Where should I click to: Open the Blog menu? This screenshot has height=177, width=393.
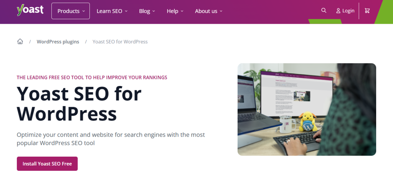tap(147, 11)
